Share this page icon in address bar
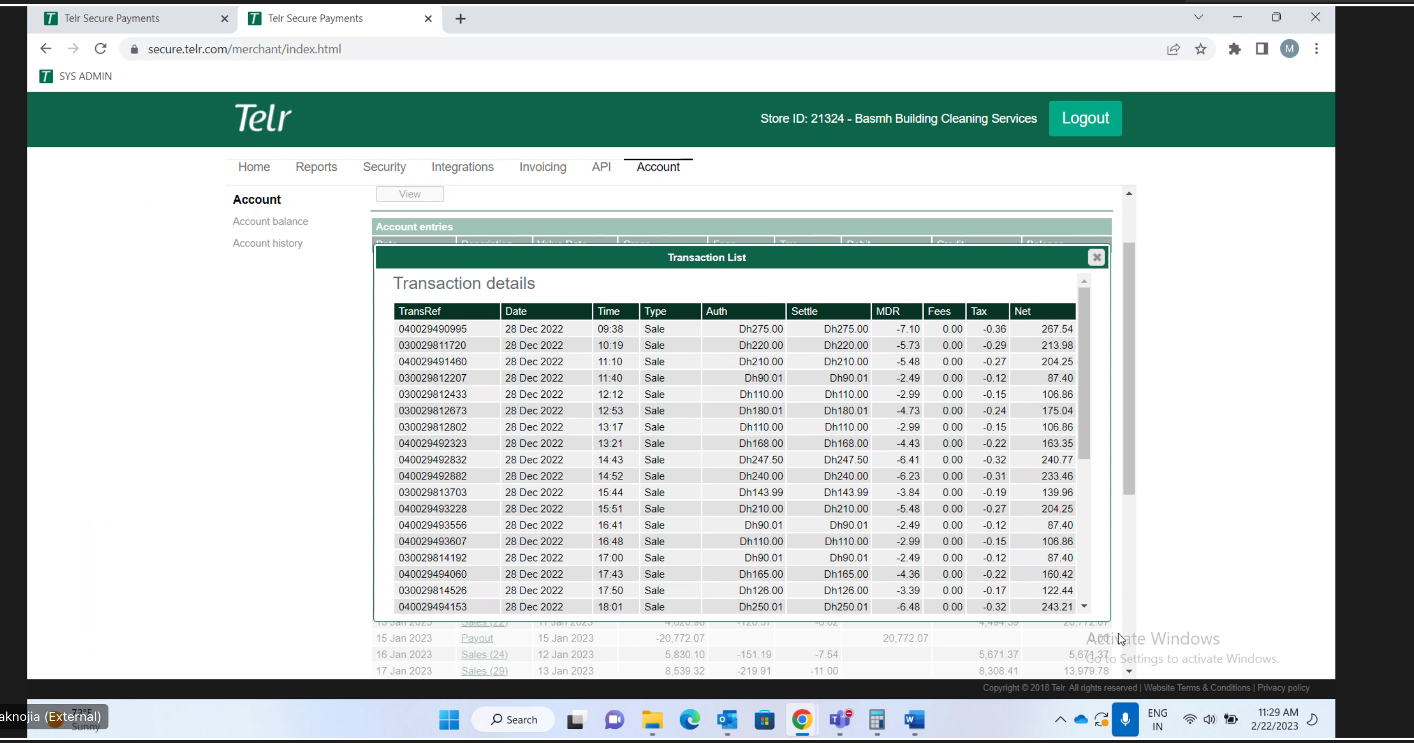Image resolution: width=1414 pixels, height=743 pixels. 1173,49
